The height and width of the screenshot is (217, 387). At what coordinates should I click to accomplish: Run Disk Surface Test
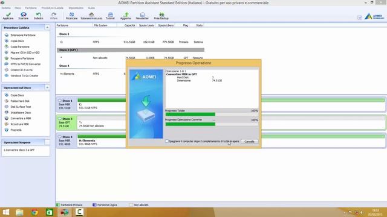(x=21, y=107)
